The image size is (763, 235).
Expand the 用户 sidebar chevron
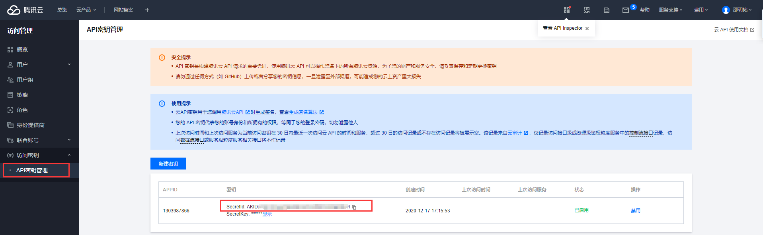point(69,64)
